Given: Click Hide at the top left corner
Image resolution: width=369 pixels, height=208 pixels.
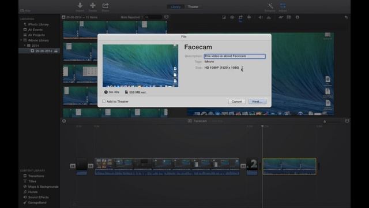Looking at the screenshot, I should tap(25, 11).
